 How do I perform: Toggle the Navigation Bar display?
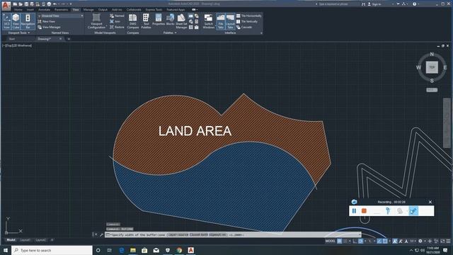[28, 21]
